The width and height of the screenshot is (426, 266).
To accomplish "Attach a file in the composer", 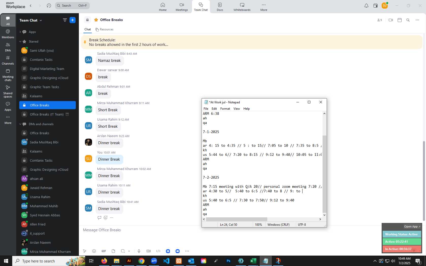I will tap(113, 251).
